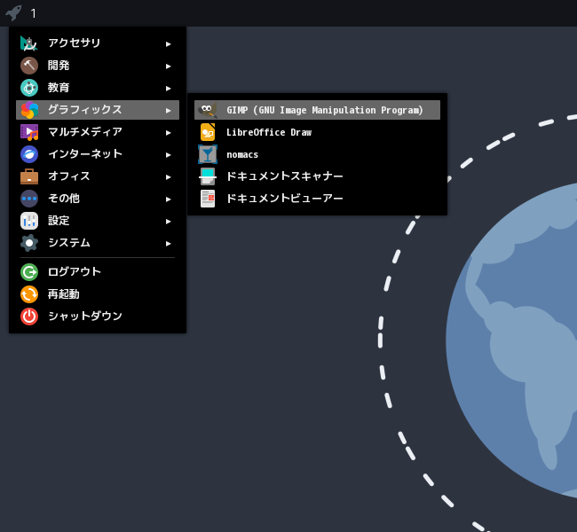The width and height of the screenshot is (577, 532).
Task: Click the マルチメディア film icon
Action: click(x=29, y=132)
